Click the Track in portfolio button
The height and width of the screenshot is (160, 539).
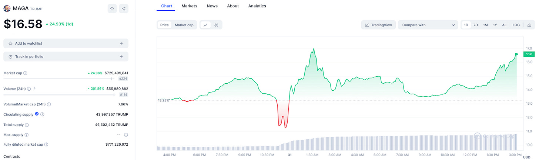66,56
